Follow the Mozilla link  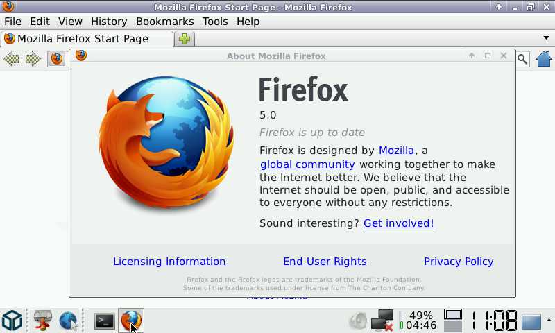click(396, 151)
